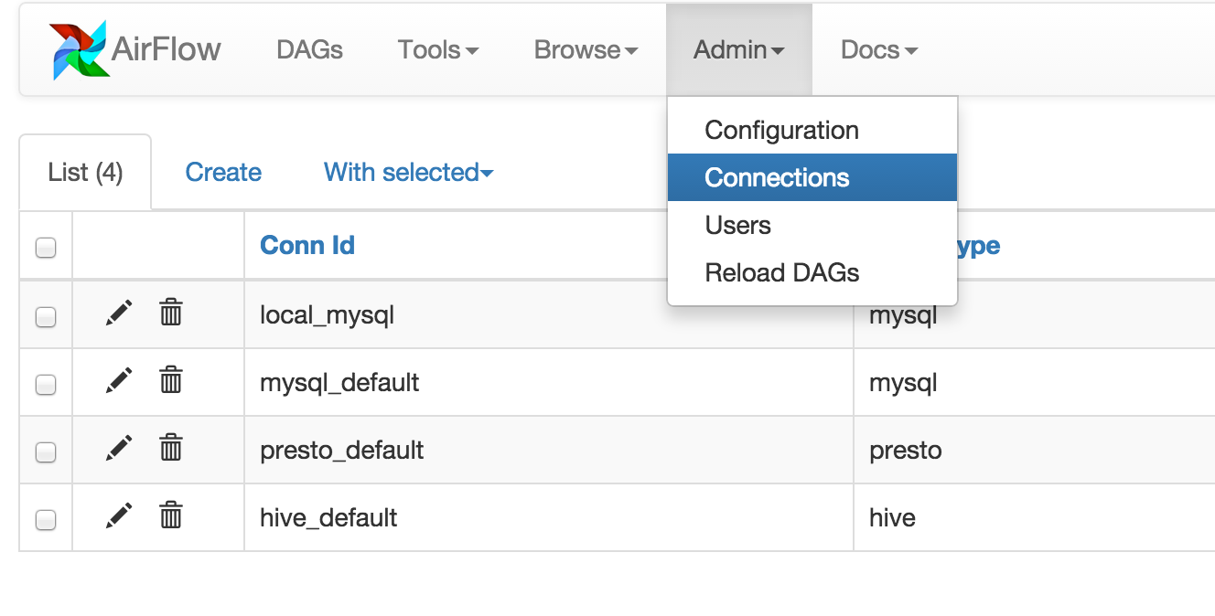The height and width of the screenshot is (616, 1215).
Task: Select Reload DAGs menu entry
Action: point(781,272)
